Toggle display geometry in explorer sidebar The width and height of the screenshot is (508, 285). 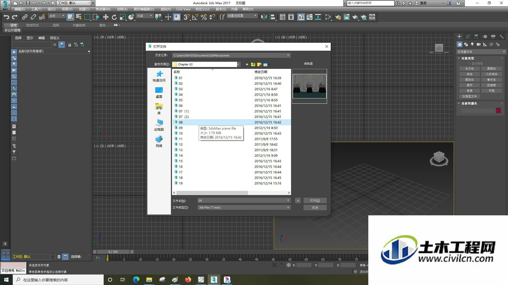point(14,52)
